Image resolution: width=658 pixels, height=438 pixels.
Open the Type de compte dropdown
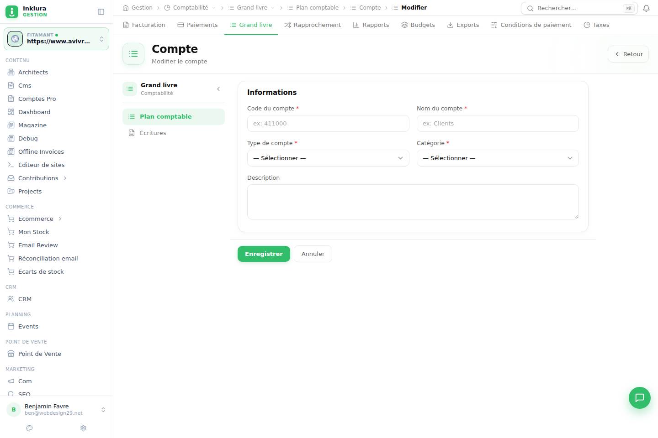tap(328, 158)
